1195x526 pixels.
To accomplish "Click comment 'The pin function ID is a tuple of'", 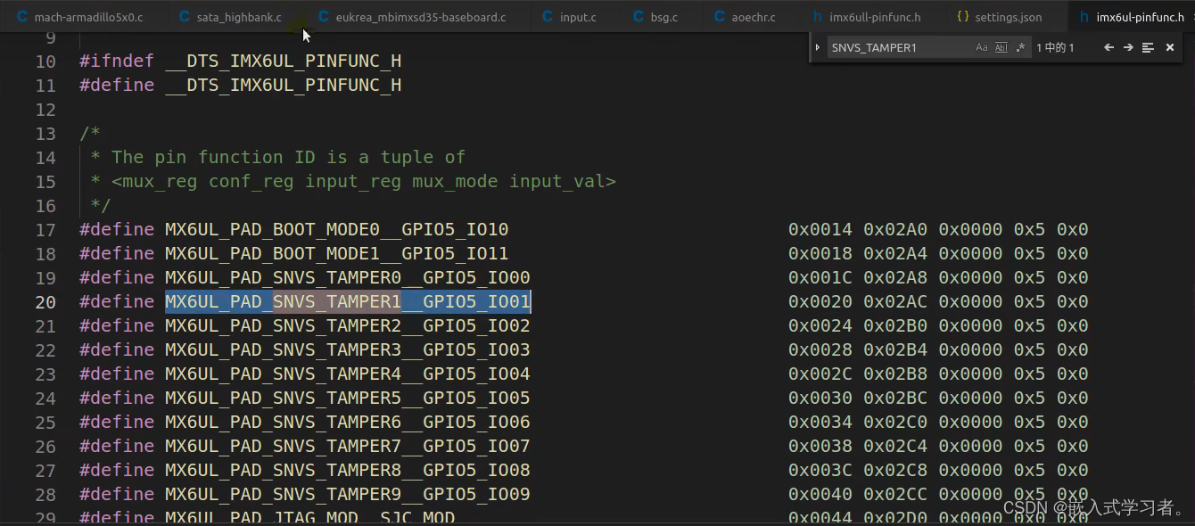I will (x=288, y=157).
